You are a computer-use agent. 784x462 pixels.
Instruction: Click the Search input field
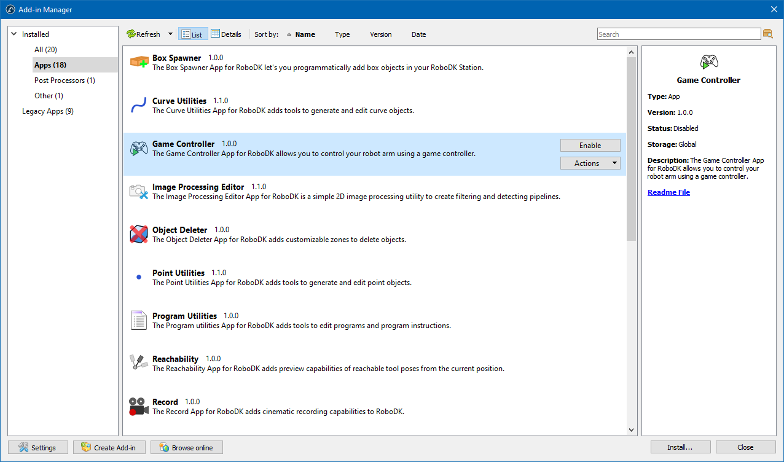click(x=678, y=34)
